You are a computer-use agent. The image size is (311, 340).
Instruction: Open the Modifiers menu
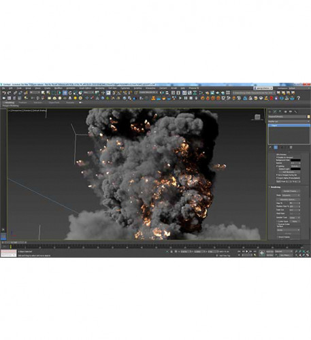click(x=59, y=88)
